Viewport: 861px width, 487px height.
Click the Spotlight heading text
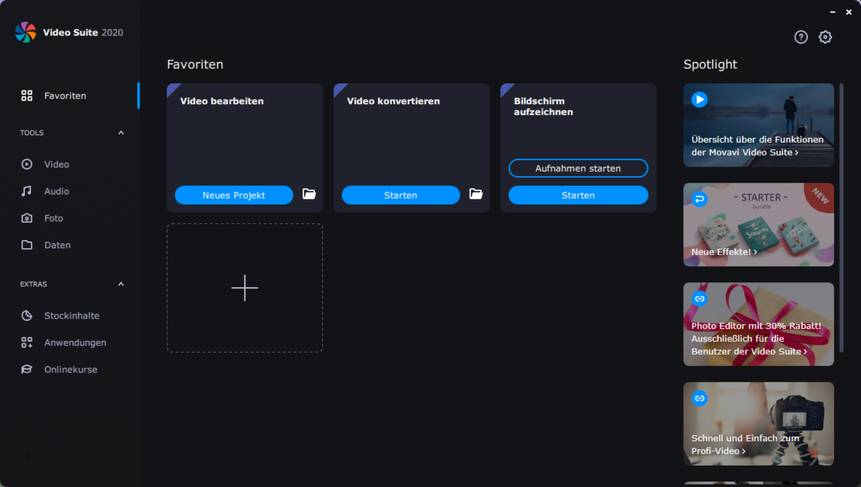(710, 65)
